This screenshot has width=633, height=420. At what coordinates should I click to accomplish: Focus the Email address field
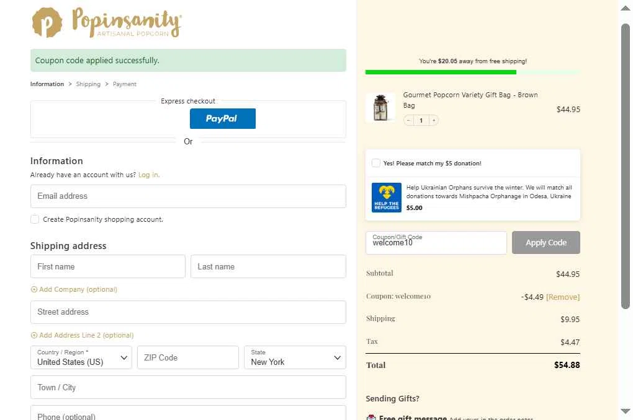tap(188, 196)
